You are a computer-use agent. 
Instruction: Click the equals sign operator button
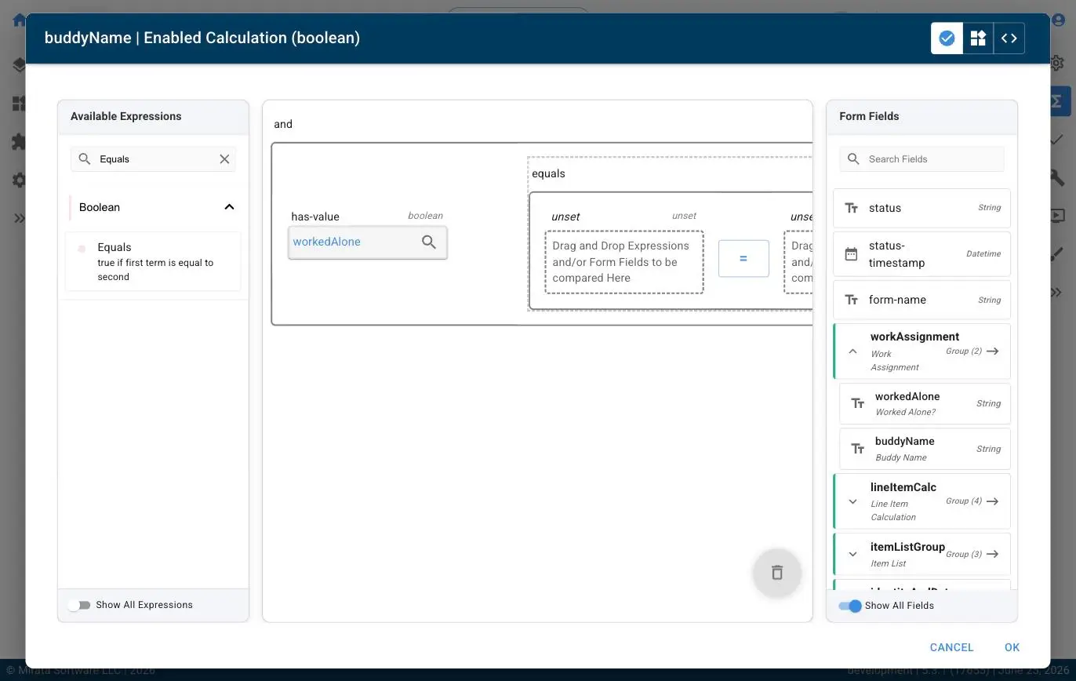(743, 258)
